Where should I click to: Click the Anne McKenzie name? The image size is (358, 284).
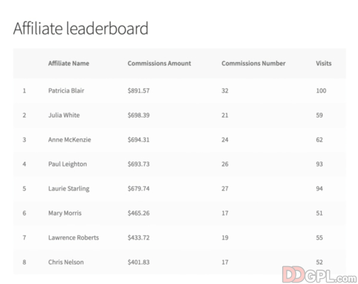[x=70, y=140]
